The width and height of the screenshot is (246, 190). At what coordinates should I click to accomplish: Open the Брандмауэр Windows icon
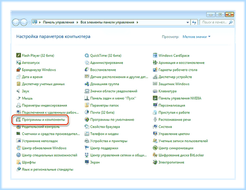(x=18, y=70)
